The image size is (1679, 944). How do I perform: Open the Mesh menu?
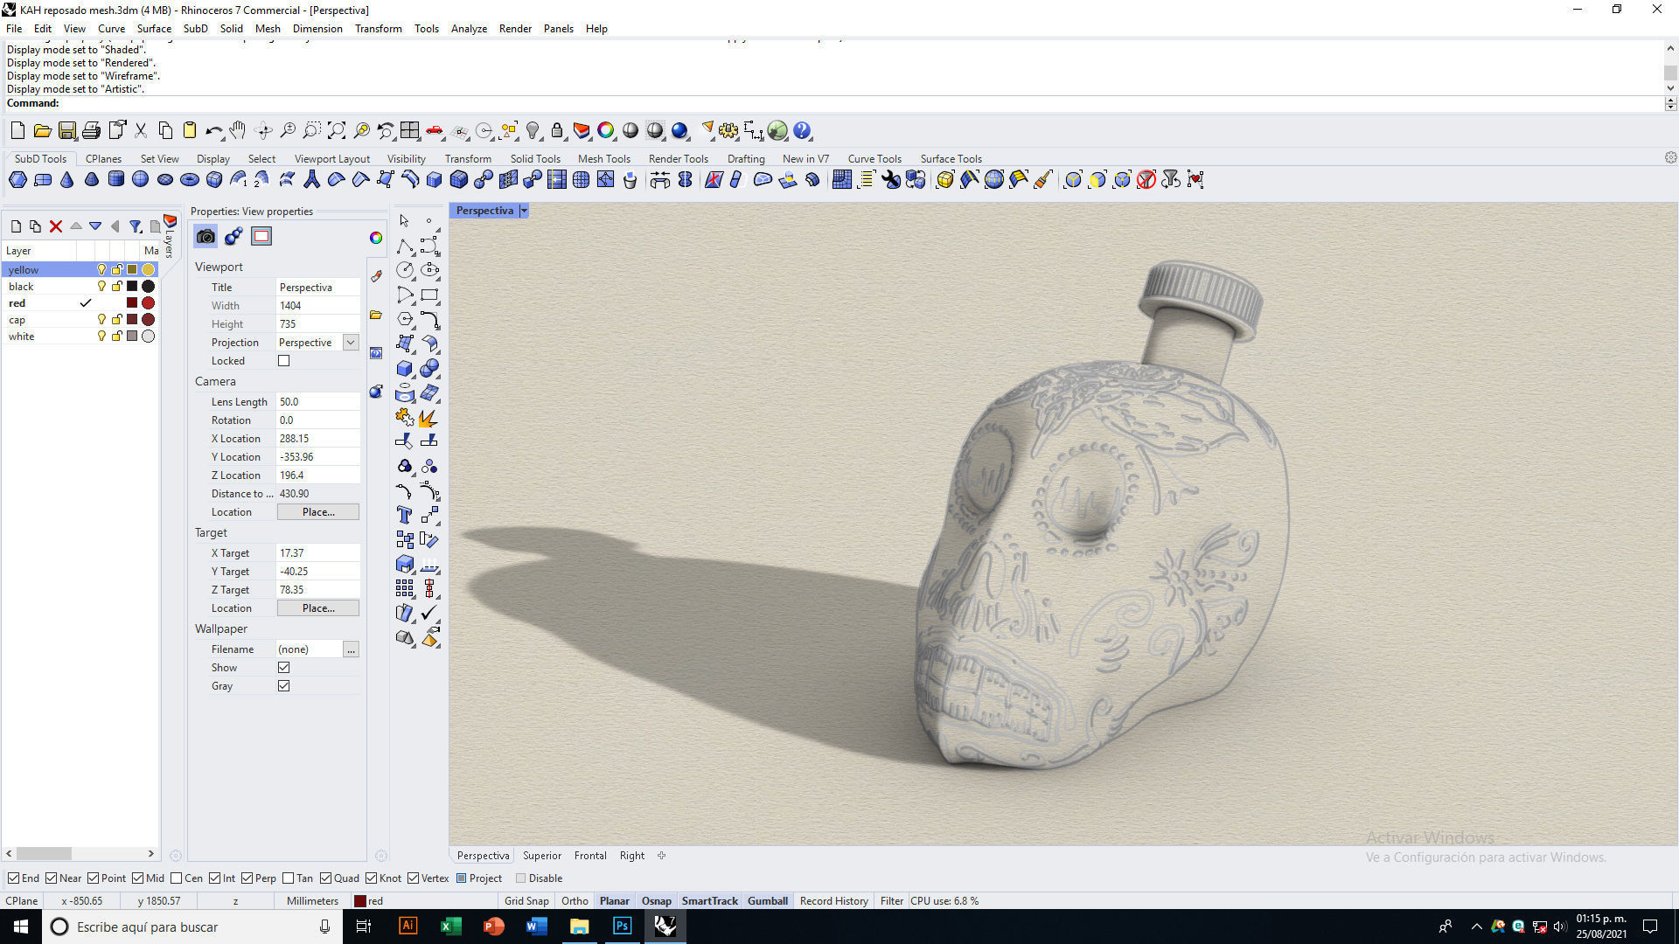pos(268,29)
